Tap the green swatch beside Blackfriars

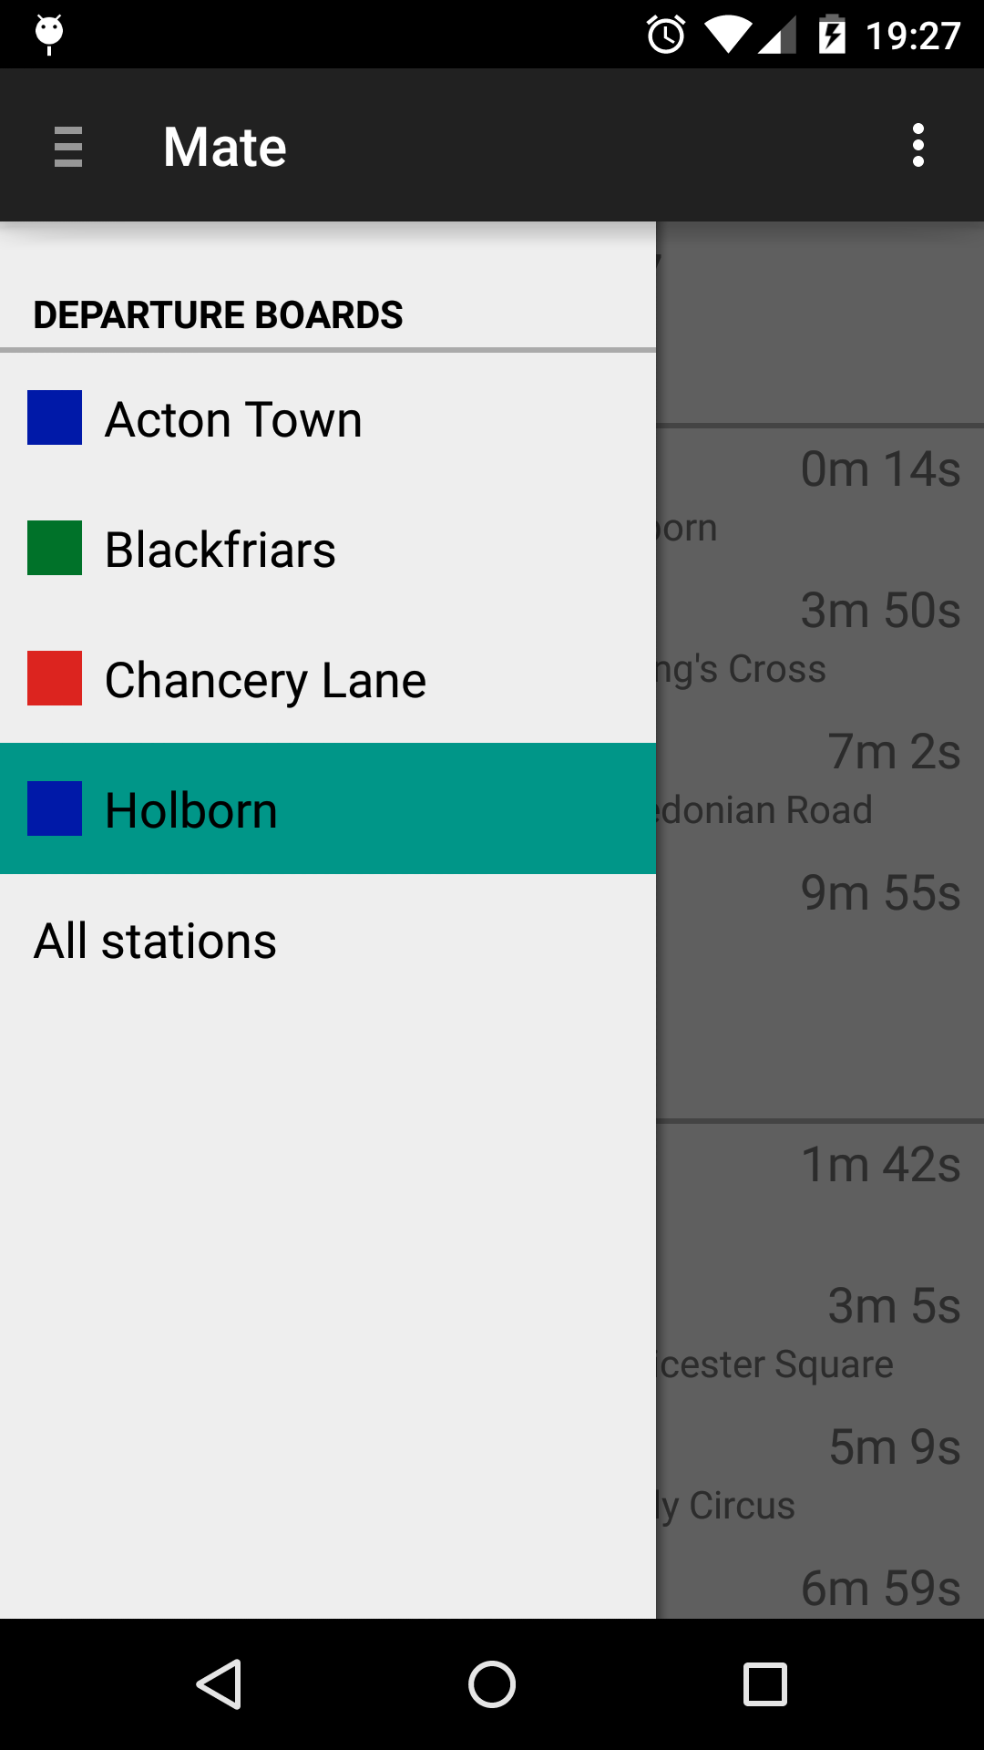(55, 548)
